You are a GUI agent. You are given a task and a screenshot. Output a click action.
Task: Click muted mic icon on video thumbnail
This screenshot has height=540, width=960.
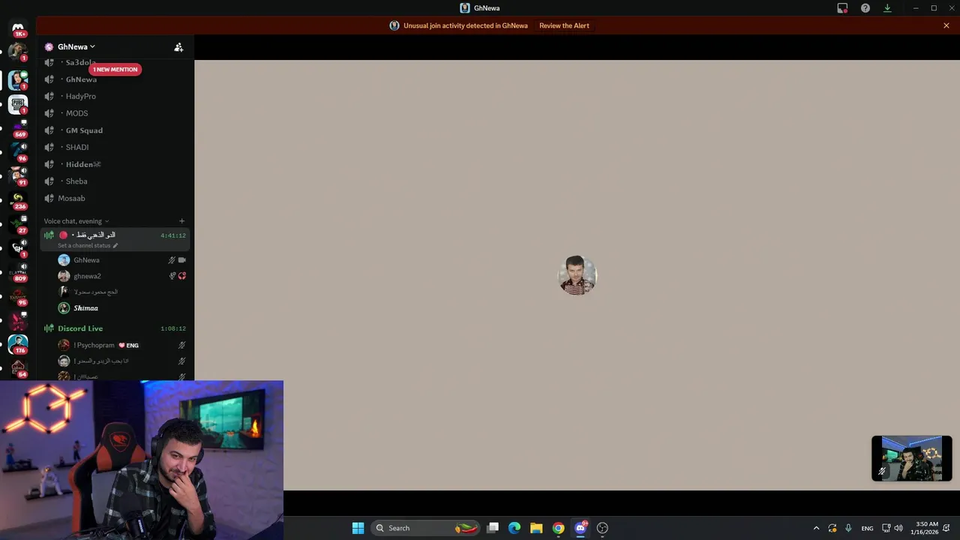[882, 472]
